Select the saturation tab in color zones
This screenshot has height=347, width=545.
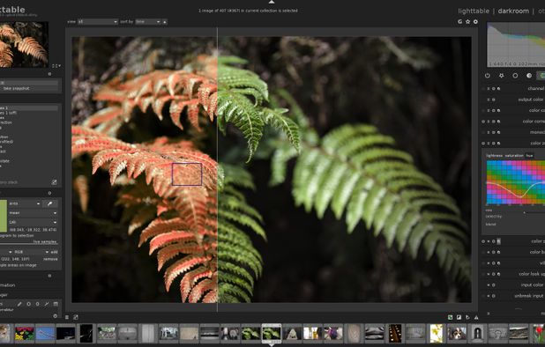(514, 156)
